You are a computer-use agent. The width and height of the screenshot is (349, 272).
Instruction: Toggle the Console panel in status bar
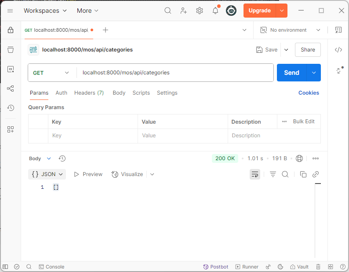[x=51, y=267]
